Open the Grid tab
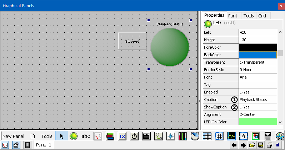The width and height of the screenshot is (285, 150). [x=262, y=16]
